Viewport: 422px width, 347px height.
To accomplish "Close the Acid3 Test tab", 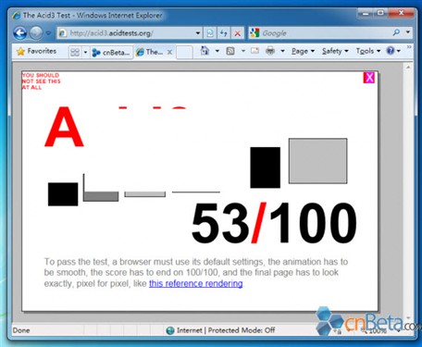I will (169, 52).
